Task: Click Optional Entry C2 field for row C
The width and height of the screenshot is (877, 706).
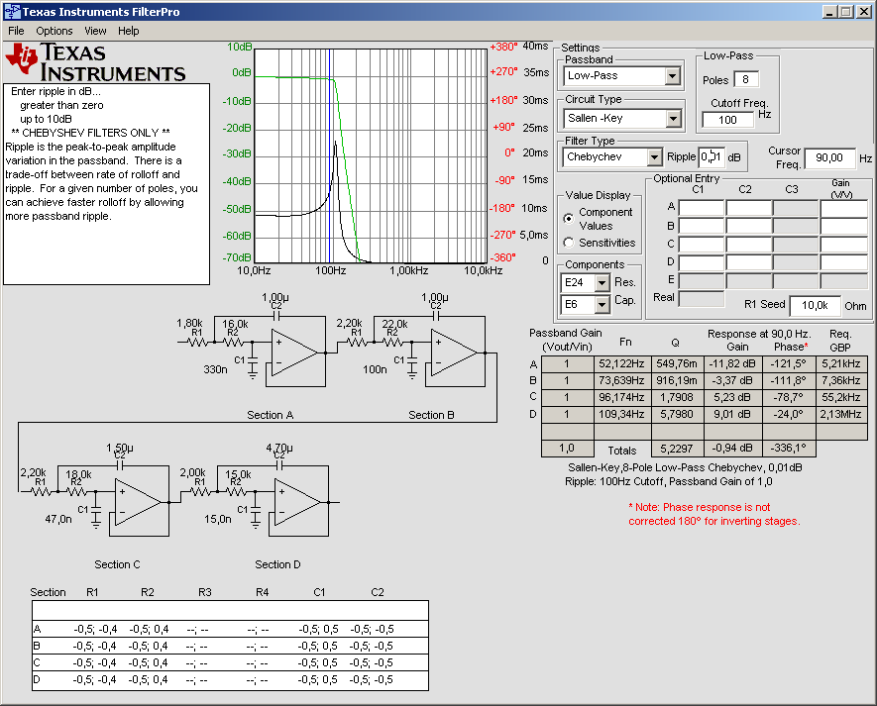Action: pyautogui.click(x=749, y=245)
